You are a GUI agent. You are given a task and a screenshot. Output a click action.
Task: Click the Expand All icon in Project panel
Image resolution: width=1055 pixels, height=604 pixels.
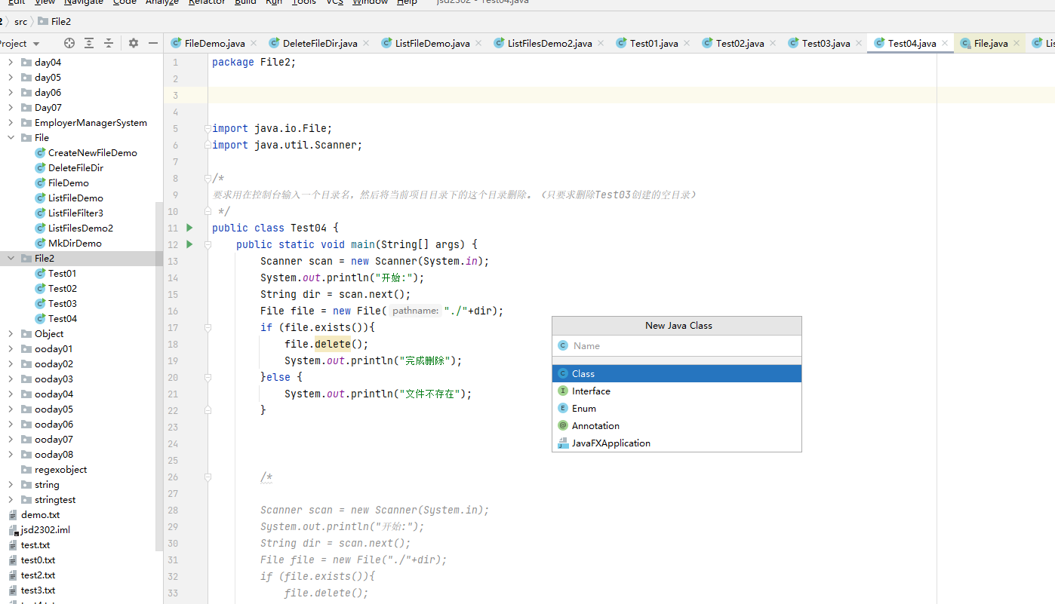[88, 43]
